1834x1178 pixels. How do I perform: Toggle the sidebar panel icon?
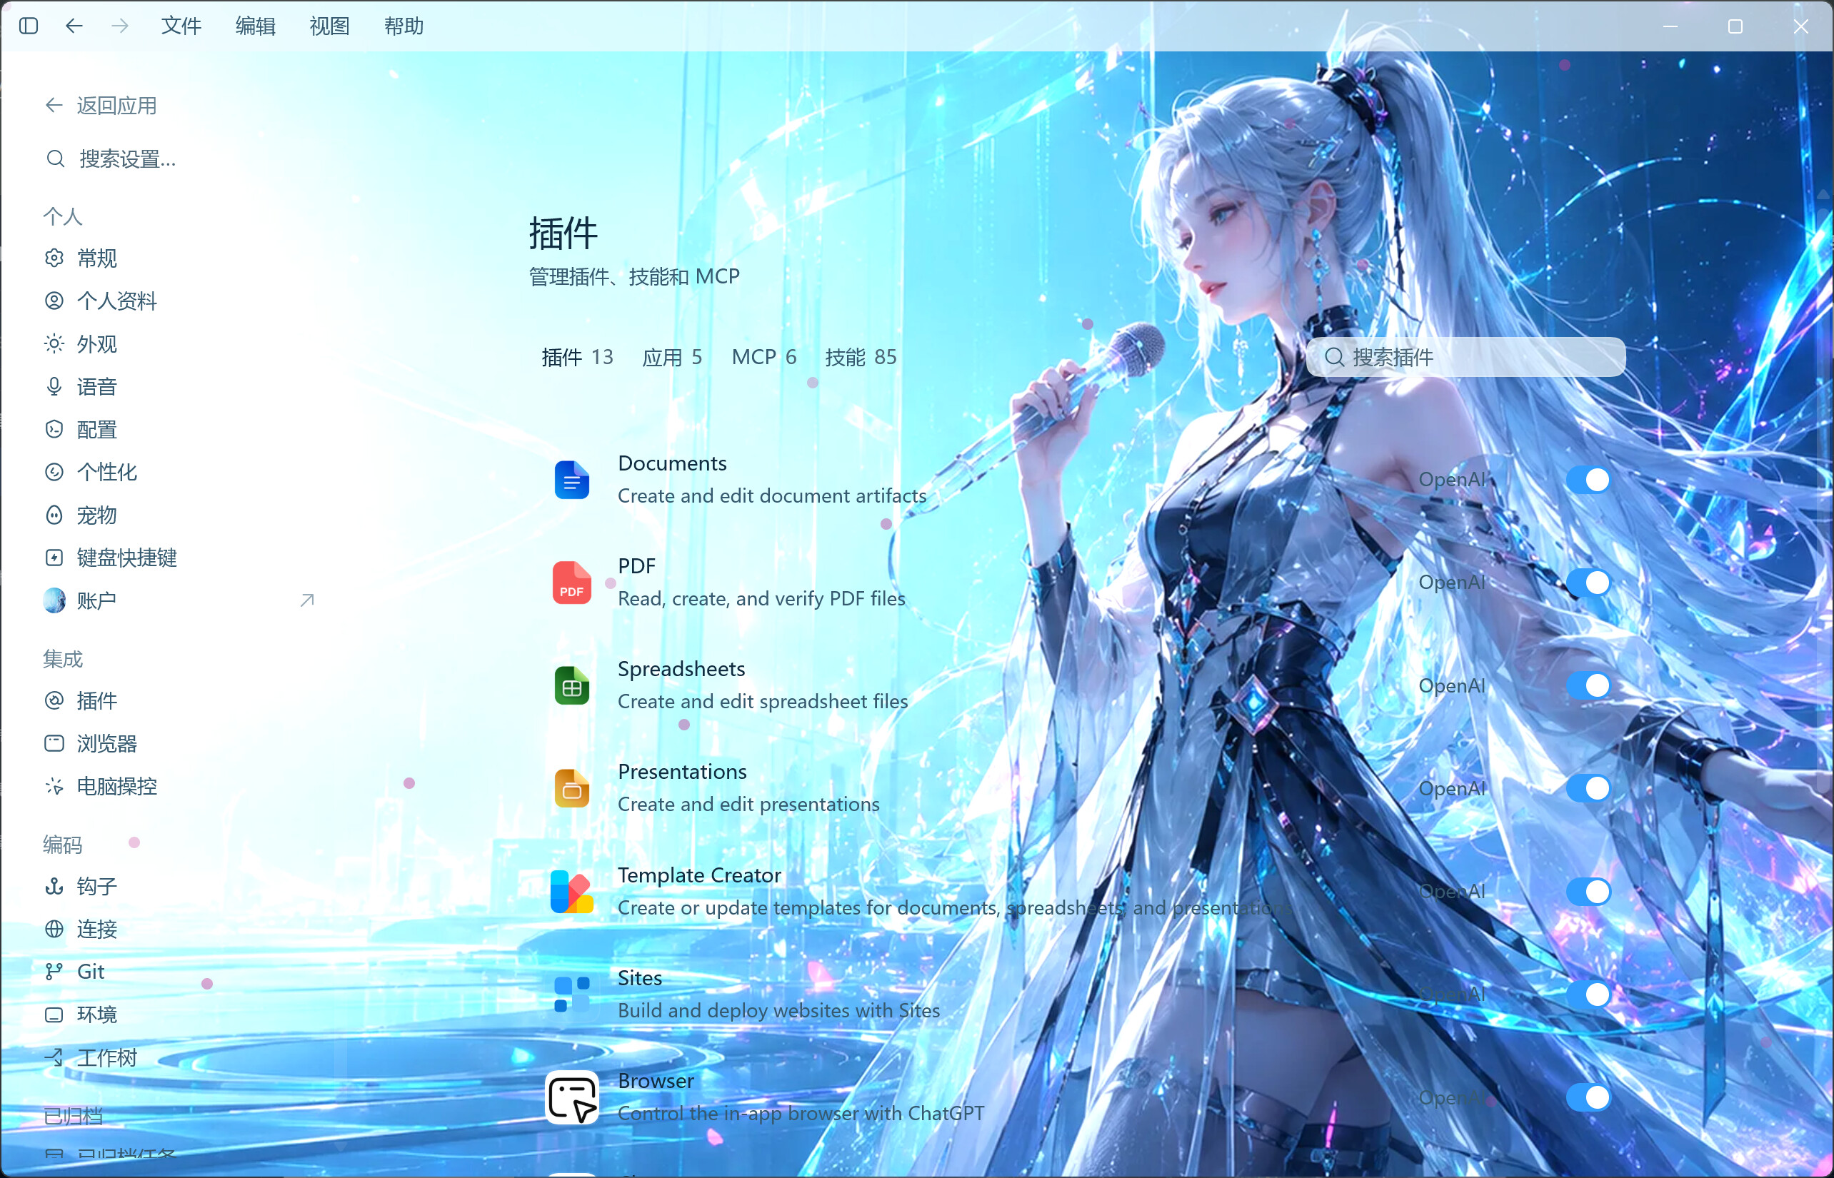(29, 26)
